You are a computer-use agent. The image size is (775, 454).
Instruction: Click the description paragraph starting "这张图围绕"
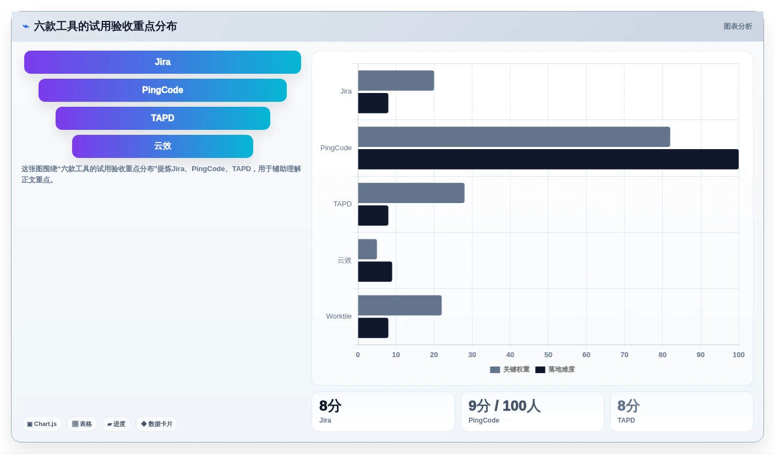[x=161, y=174]
